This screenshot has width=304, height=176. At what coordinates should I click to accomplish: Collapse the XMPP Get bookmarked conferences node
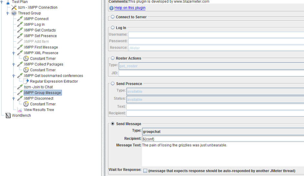14,76
